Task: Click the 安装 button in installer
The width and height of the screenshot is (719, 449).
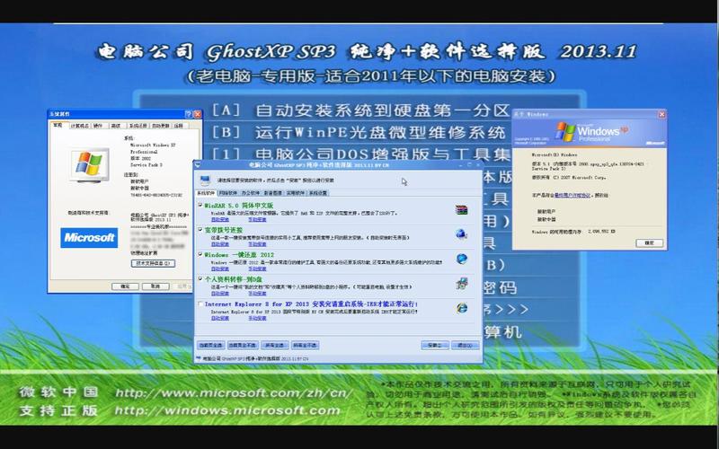Action: 435,345
